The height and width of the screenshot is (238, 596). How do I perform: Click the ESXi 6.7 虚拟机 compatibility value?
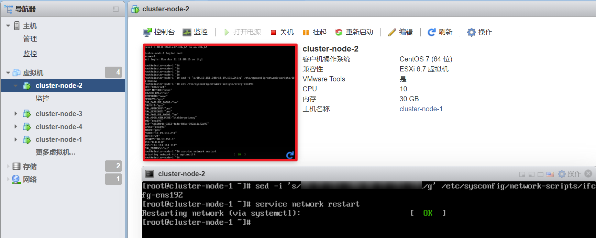[x=424, y=69]
